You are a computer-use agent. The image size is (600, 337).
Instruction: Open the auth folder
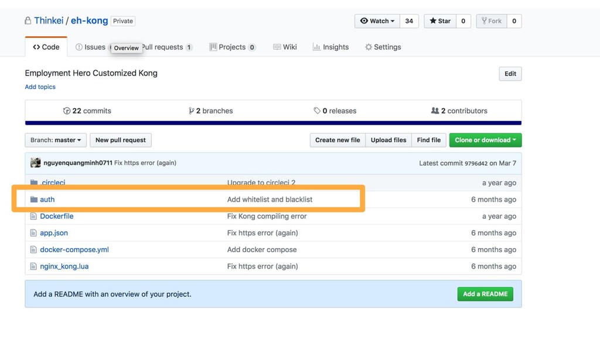47,200
